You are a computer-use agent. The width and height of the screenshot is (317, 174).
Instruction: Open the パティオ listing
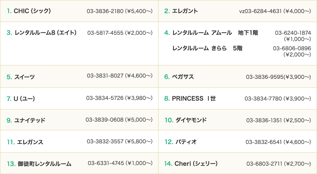[x=186, y=142]
